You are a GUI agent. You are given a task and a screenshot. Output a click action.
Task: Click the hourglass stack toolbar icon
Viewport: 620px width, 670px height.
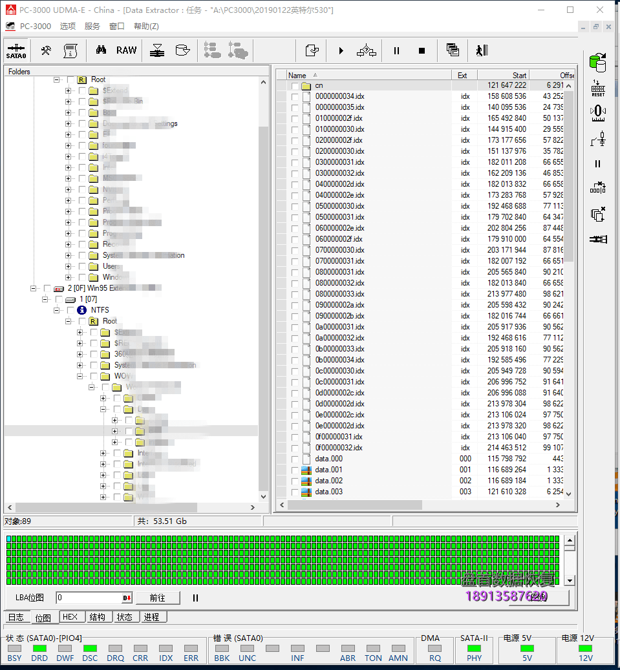157,50
